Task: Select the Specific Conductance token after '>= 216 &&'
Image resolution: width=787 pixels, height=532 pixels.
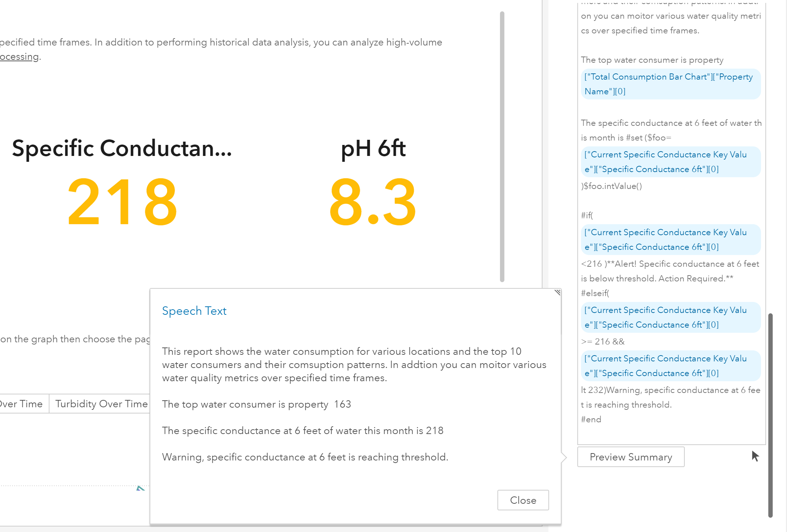Action: pyautogui.click(x=670, y=366)
